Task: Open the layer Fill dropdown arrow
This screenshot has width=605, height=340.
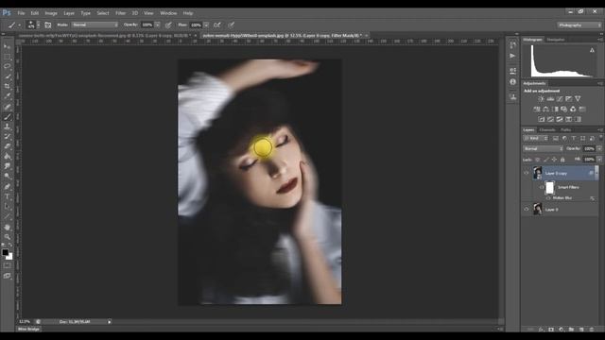Action: point(599,160)
